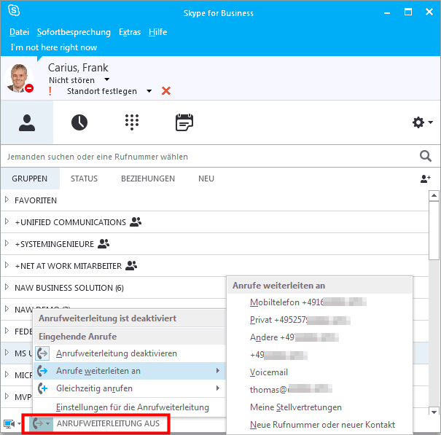This screenshot has width=441, height=435.
Task: Click the primary device monitor icon
Action: [x=9, y=424]
